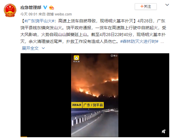Click the arrow beside 展开全文

coord(43,48)
